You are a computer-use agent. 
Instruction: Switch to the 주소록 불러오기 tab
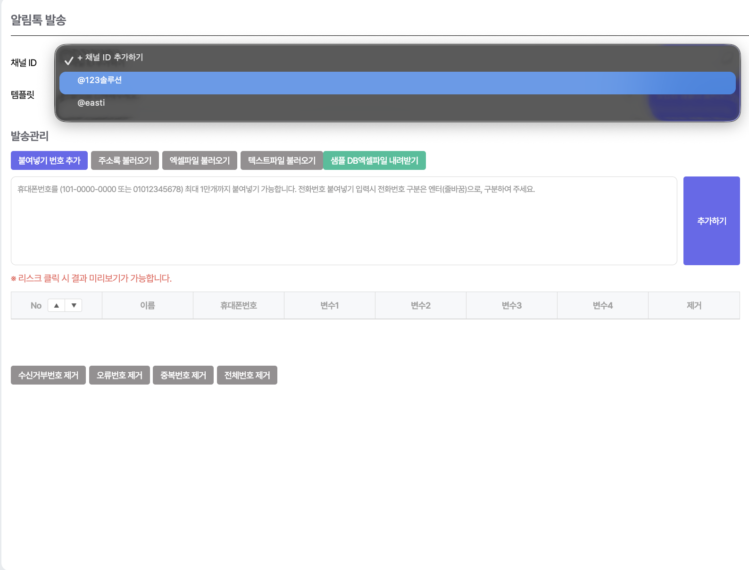point(125,160)
